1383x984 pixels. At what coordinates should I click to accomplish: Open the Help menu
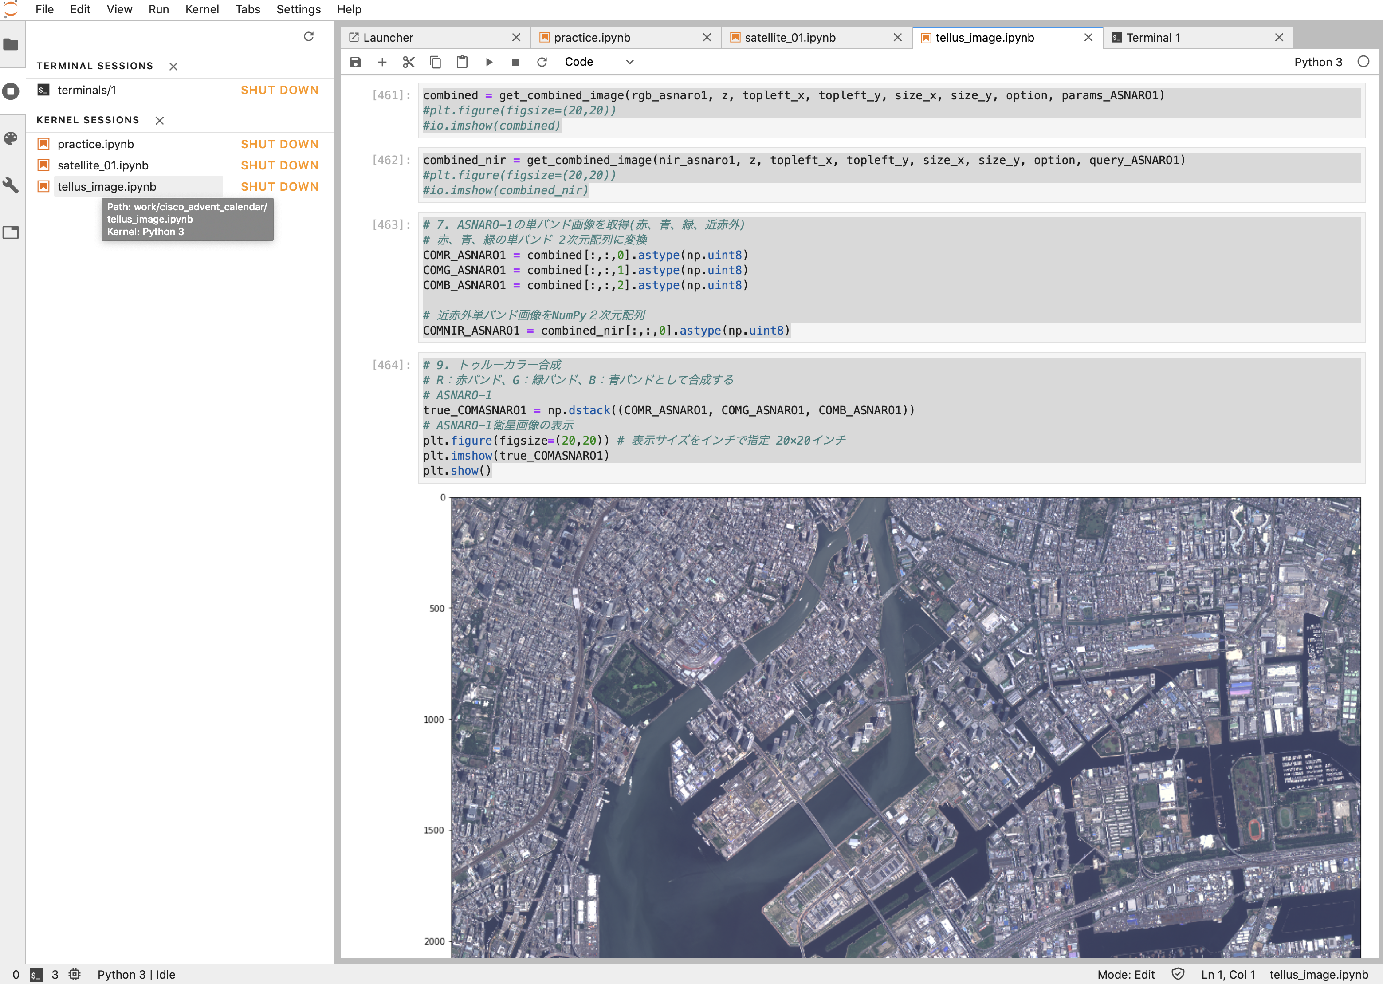coord(349,9)
